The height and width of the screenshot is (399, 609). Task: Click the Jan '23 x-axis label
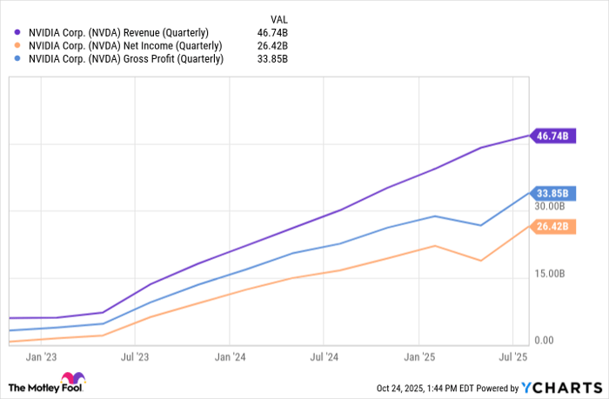pos(41,357)
